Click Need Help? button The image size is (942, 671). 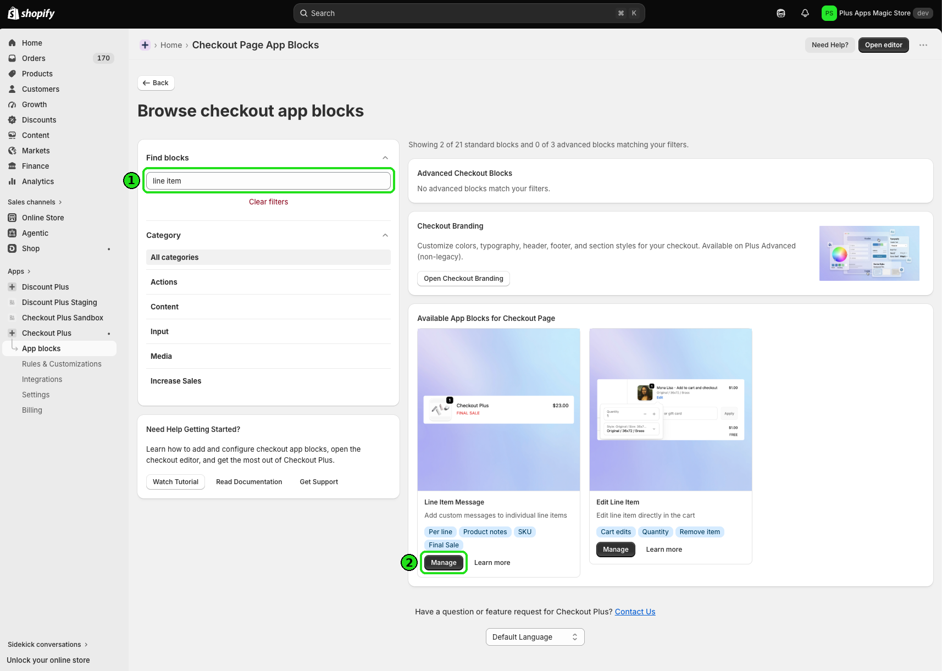[x=830, y=45]
